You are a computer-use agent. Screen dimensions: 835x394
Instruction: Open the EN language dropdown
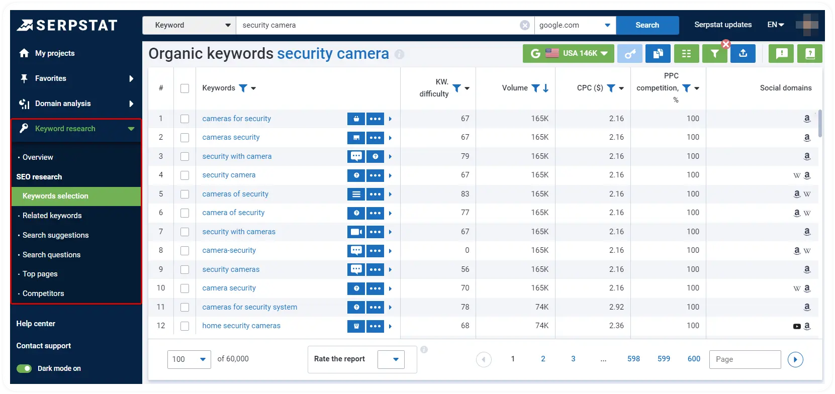(776, 25)
